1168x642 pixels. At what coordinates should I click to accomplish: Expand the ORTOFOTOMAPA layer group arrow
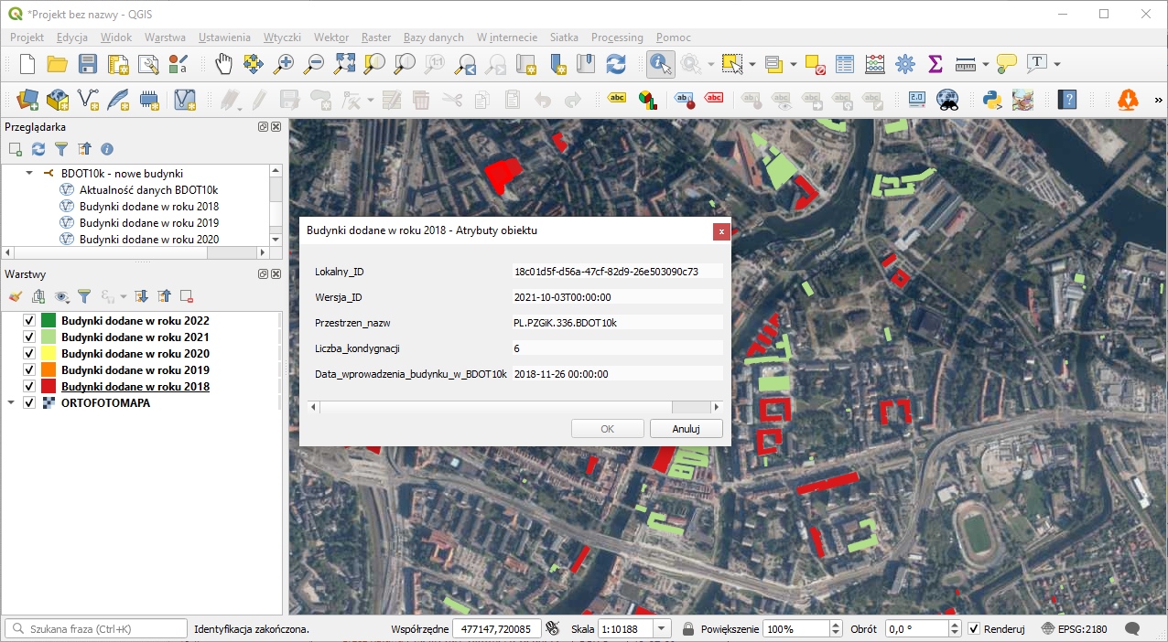[x=12, y=403]
